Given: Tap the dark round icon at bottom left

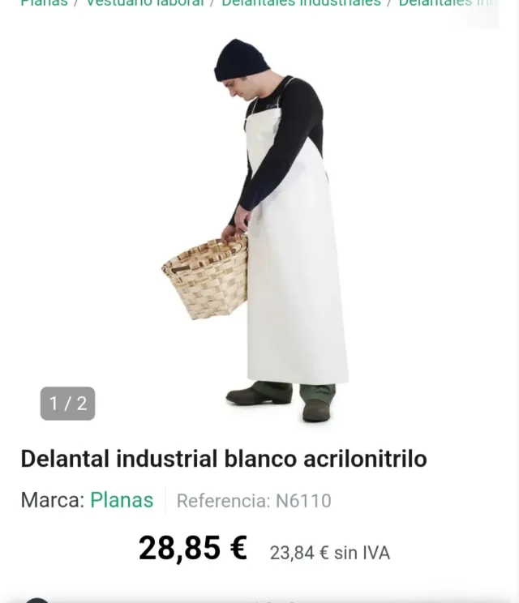Looking at the screenshot, I should pyautogui.click(x=37, y=601).
